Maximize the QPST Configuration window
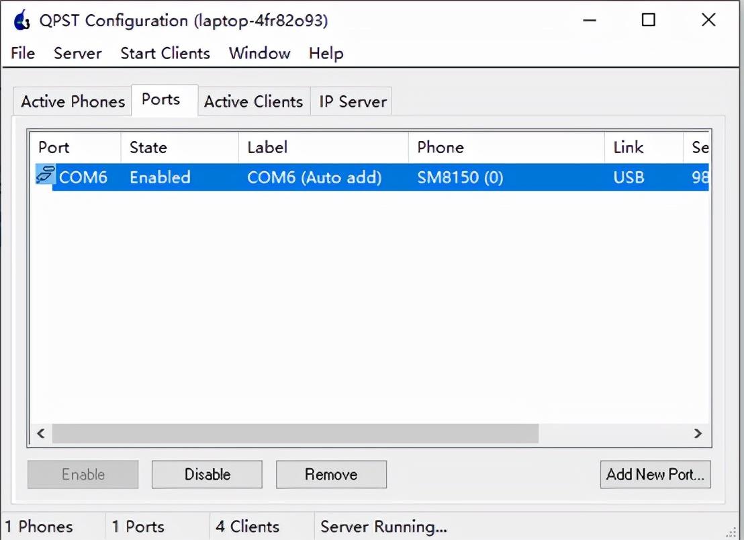This screenshot has height=540, width=744. point(649,20)
